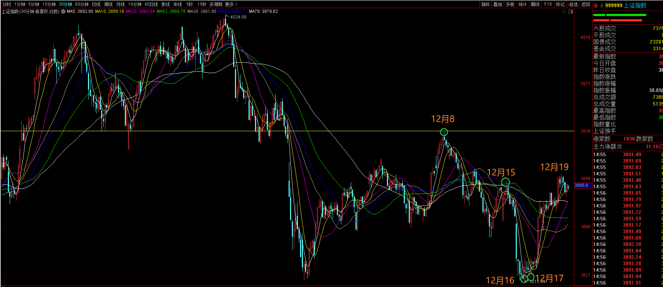The image size is (663, 287).
Task: Click the 3938 price axis label
Action: pyautogui.click(x=585, y=131)
